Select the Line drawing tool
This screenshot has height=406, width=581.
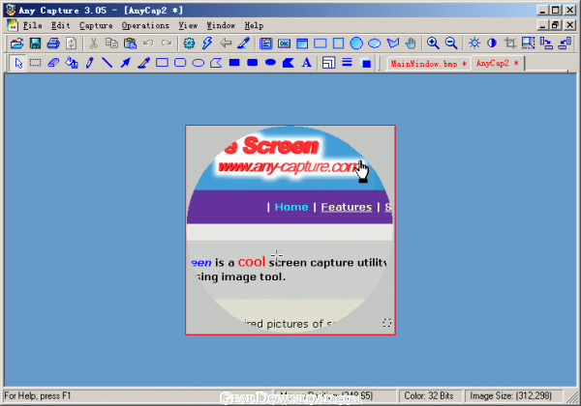[x=107, y=63]
